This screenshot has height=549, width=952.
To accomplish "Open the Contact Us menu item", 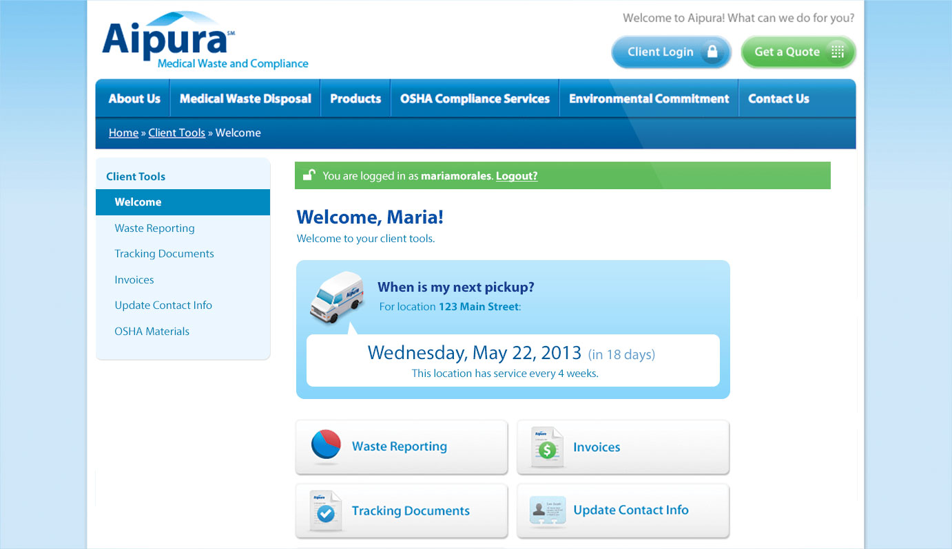I will coord(778,98).
